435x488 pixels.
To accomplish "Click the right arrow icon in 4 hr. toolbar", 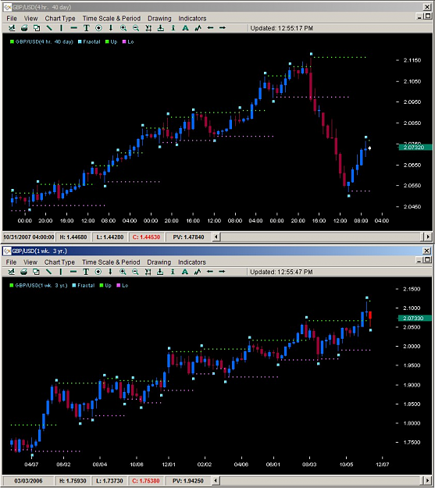I will tap(223, 28).
